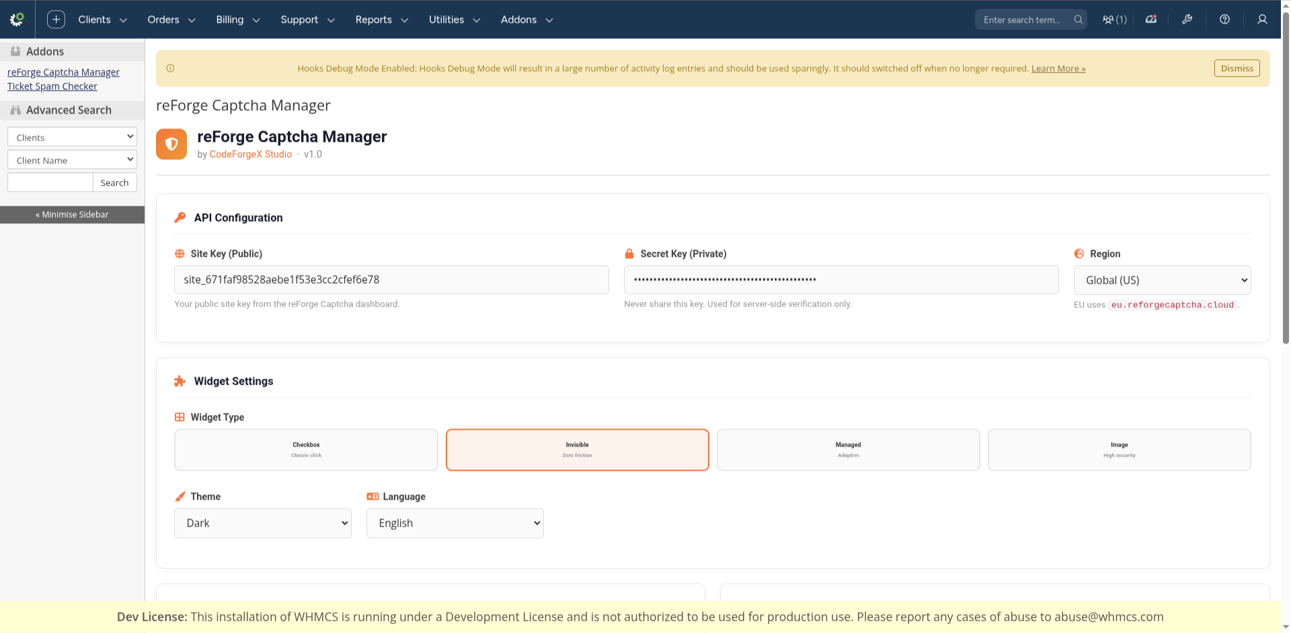Click the page vertical scrollbar
1291x633 pixels.
1286,202
